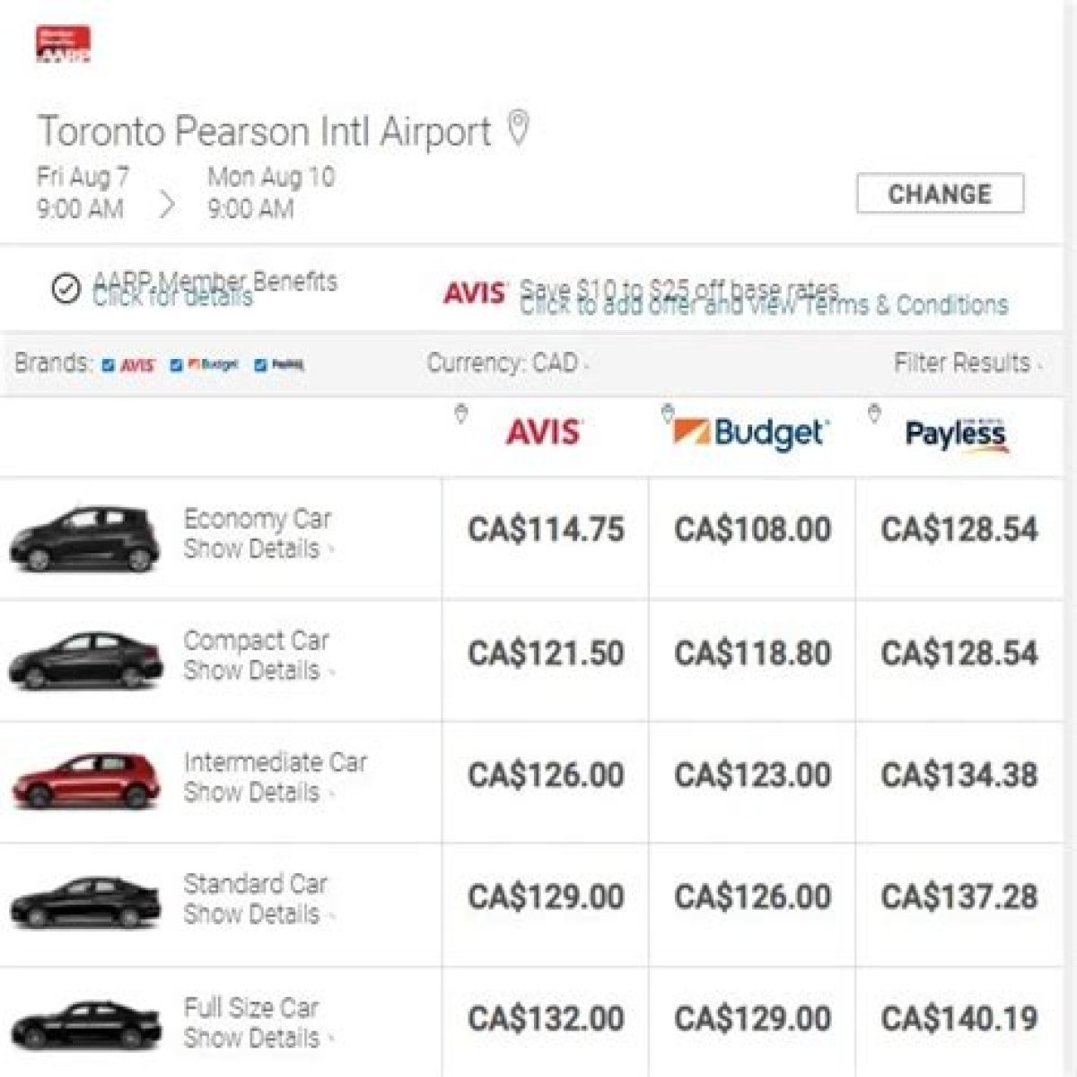Click the CHANGE button
The height and width of the screenshot is (1077, 1077).
[x=940, y=194]
